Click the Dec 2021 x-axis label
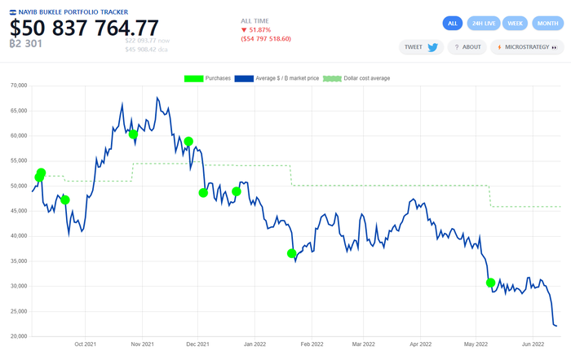 coord(197,344)
